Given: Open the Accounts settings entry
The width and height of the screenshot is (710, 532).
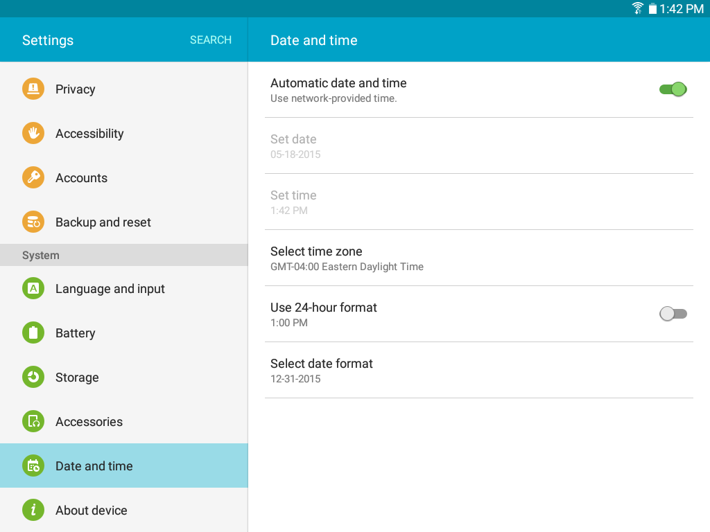Looking at the screenshot, I should click(124, 178).
